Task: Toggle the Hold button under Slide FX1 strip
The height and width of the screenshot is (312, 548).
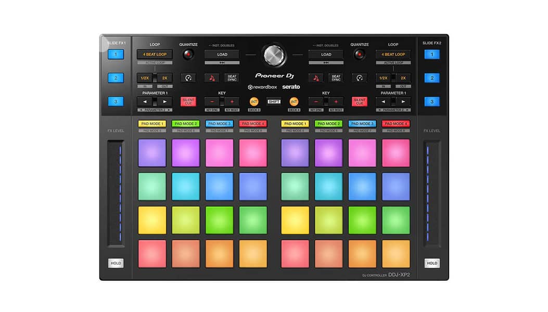Action: [x=116, y=263]
